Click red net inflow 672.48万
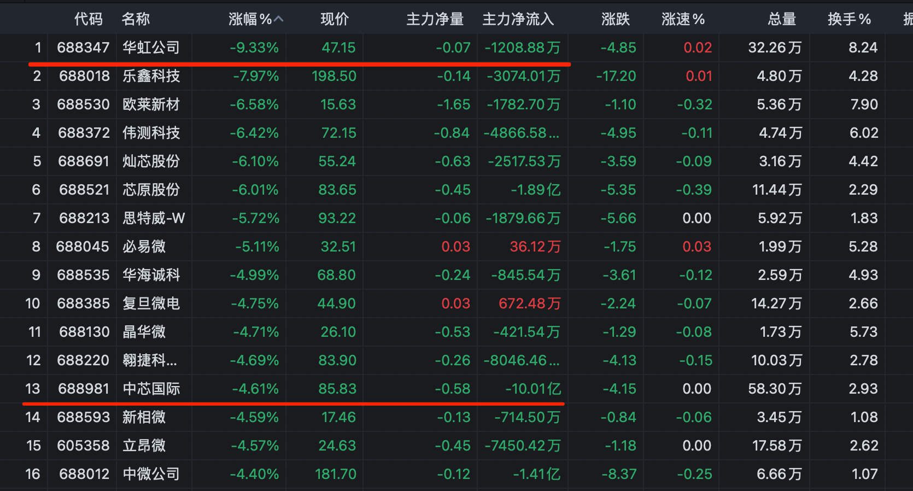The height and width of the screenshot is (491, 913). tap(530, 303)
